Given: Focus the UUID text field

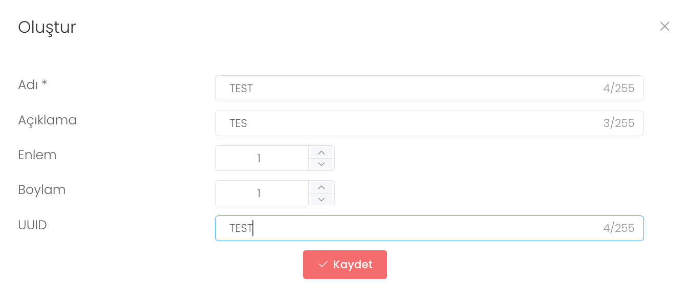Looking at the screenshot, I should 410,228.
